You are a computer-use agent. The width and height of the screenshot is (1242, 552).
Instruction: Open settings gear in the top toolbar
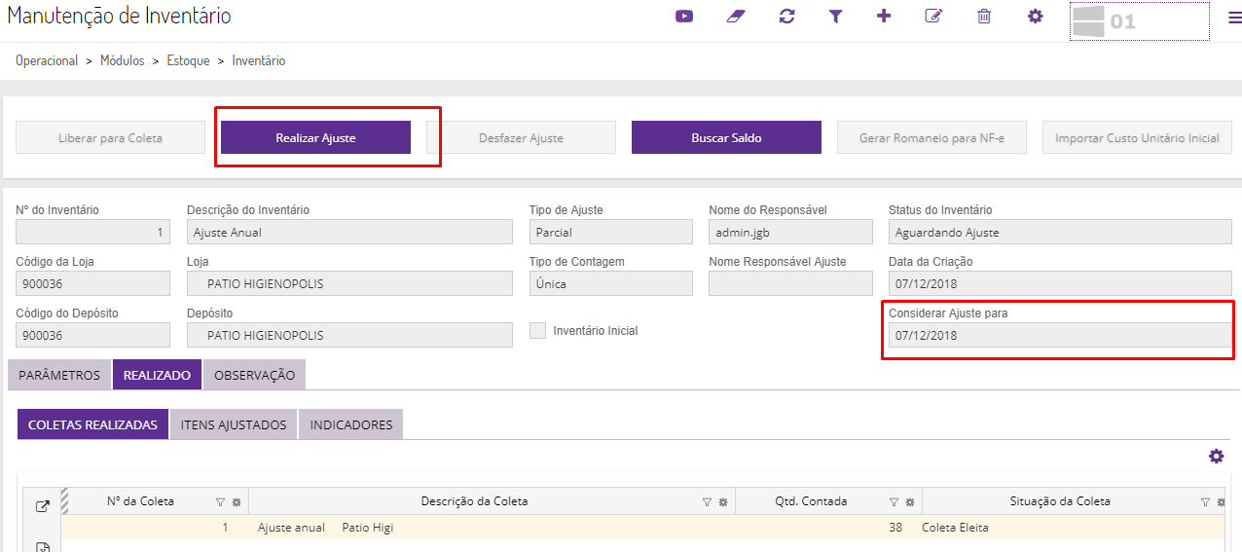tap(1035, 17)
